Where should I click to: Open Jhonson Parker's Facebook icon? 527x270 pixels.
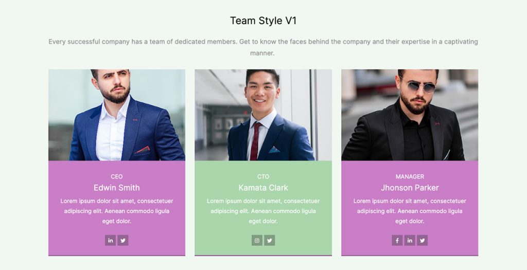(x=397, y=241)
